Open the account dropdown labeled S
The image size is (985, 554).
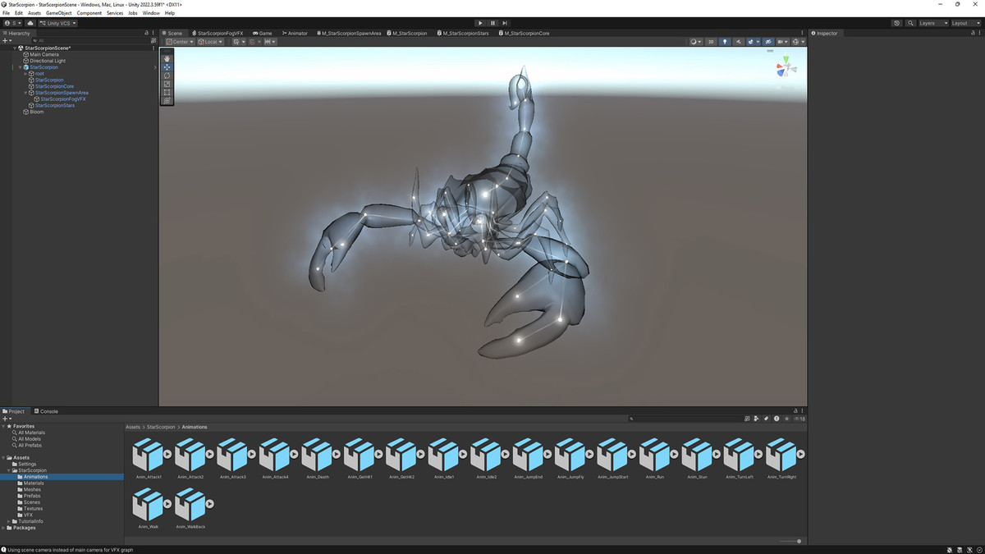point(12,23)
